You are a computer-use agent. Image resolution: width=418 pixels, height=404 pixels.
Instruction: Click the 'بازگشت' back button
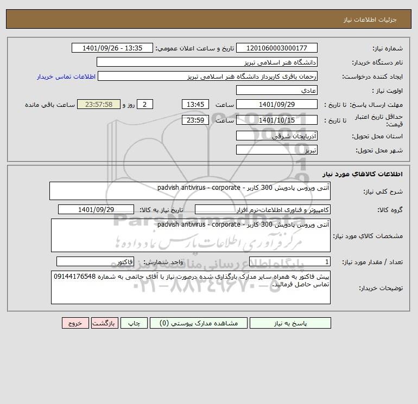104,323
